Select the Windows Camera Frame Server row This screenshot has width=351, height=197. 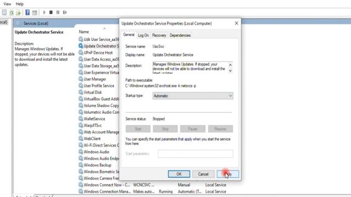pos(99,178)
